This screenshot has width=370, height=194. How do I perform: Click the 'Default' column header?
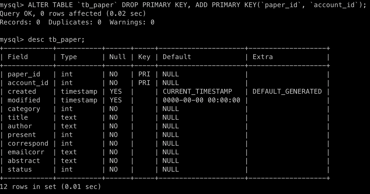pos(177,57)
